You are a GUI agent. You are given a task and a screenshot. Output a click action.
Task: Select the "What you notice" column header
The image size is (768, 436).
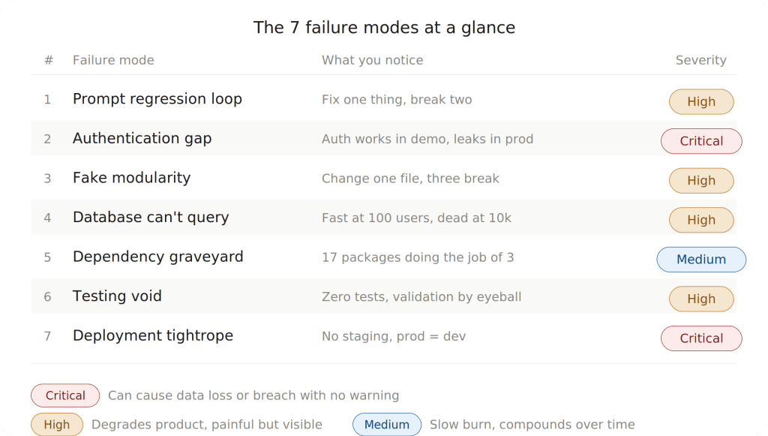pyautogui.click(x=372, y=60)
